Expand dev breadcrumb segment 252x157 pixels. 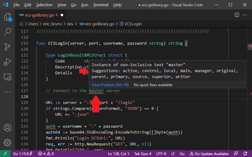[70, 24]
